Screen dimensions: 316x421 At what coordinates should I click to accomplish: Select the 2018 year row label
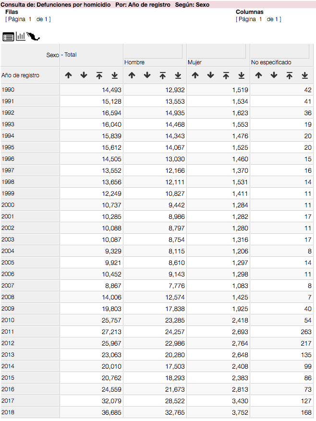[x=8, y=413]
